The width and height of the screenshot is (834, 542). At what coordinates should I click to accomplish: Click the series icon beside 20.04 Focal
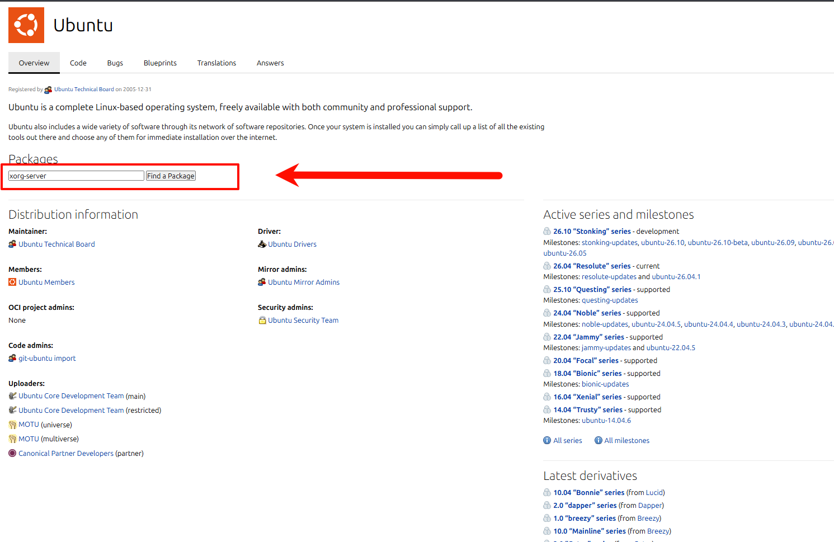point(547,360)
